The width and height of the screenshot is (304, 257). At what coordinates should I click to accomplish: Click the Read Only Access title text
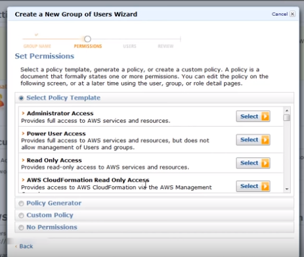(x=54, y=160)
